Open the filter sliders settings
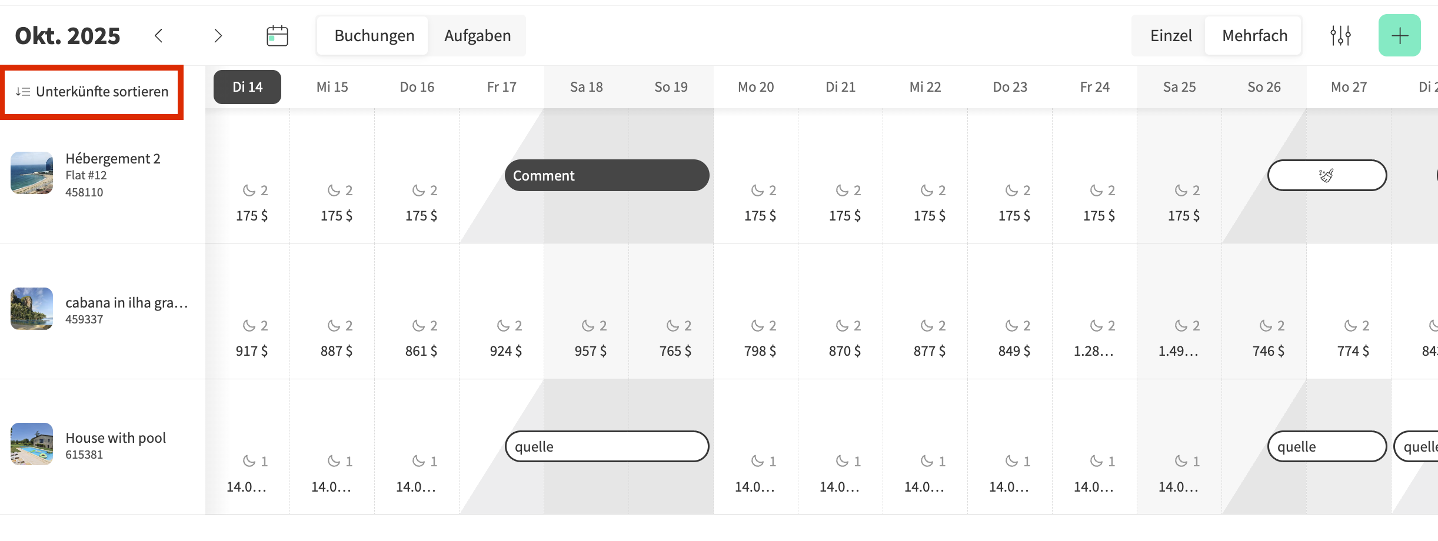 click(1340, 36)
